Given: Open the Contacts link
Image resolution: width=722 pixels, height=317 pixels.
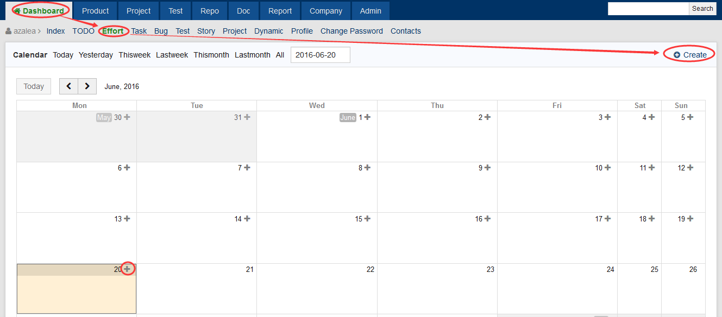Looking at the screenshot, I should click(406, 31).
